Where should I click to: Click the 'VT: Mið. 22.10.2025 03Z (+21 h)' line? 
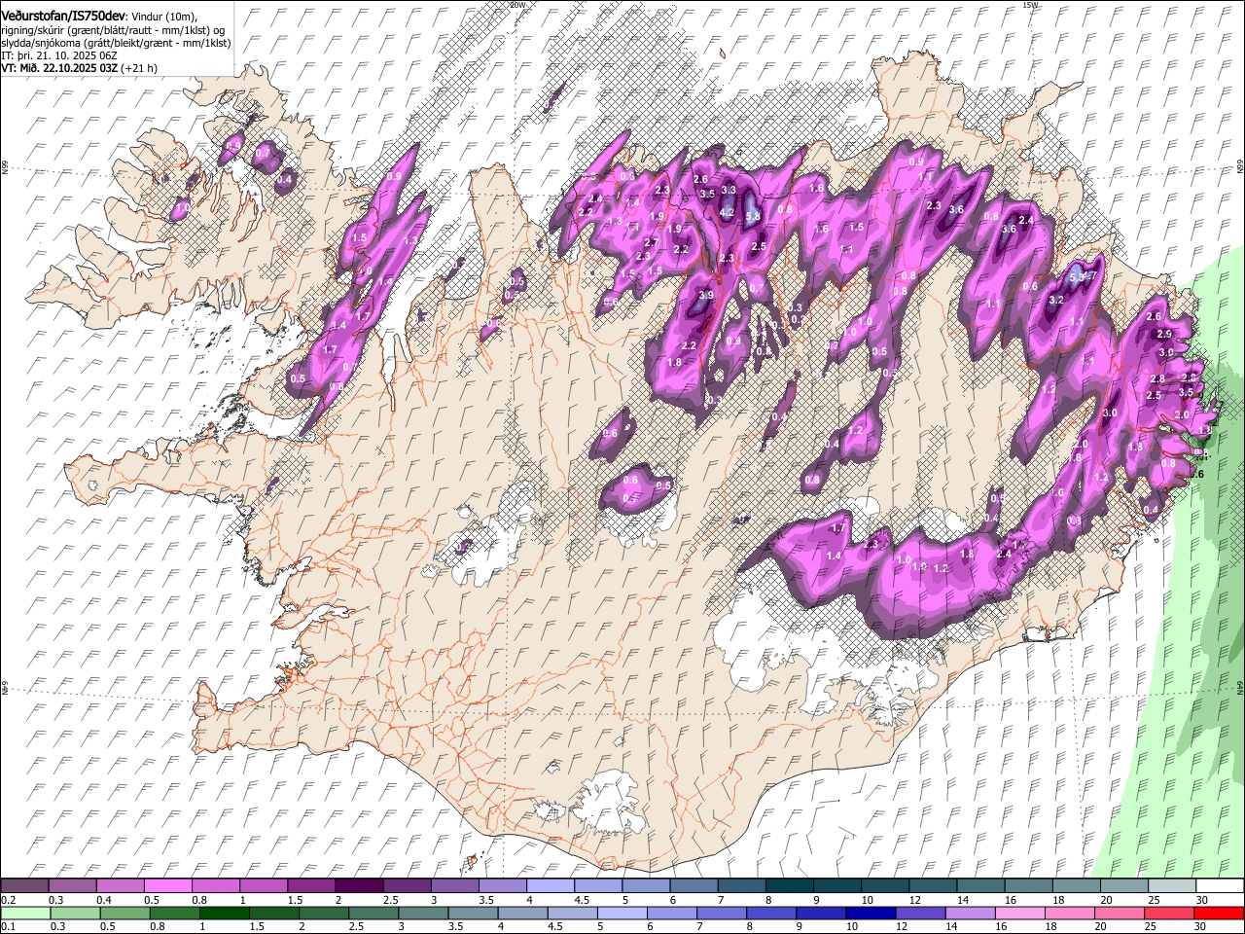[x=80, y=68]
